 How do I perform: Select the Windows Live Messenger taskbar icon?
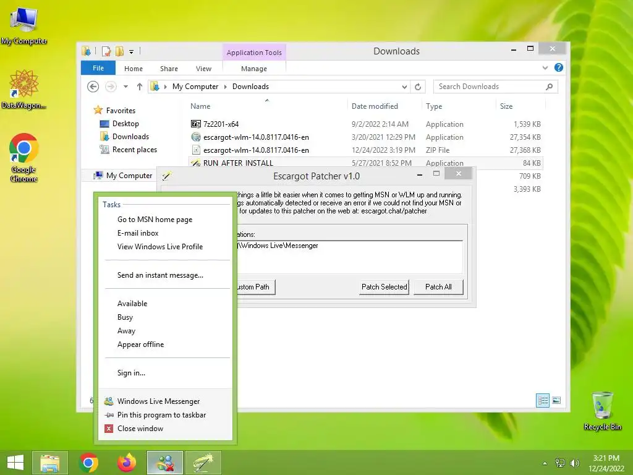click(165, 463)
